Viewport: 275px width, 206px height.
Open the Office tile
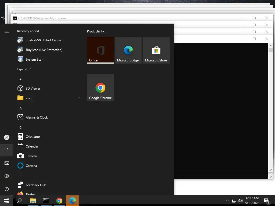100,50
